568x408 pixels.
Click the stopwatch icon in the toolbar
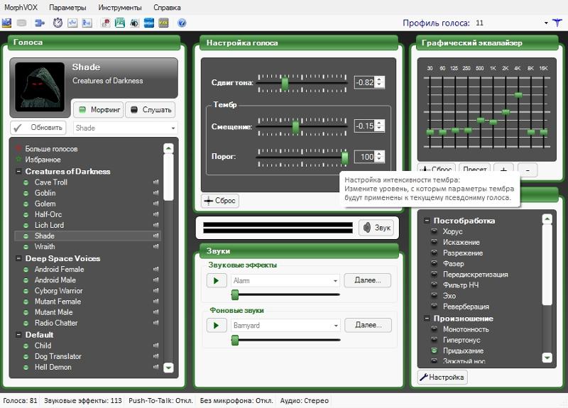(58, 23)
